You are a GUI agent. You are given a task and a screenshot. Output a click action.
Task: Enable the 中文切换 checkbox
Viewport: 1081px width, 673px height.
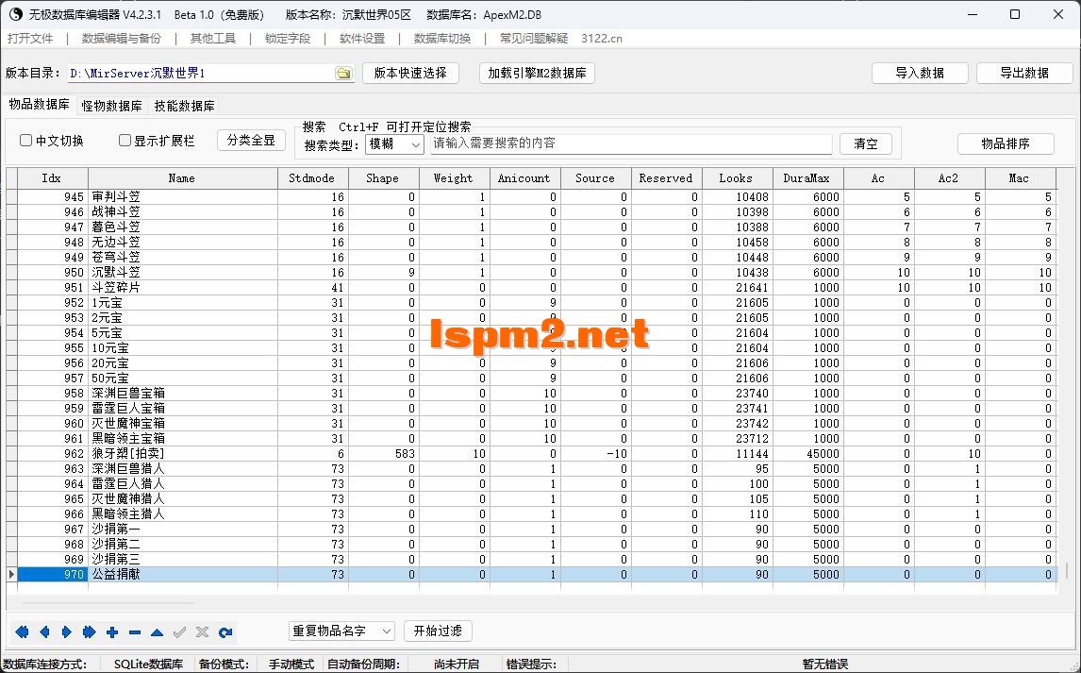pyautogui.click(x=25, y=139)
